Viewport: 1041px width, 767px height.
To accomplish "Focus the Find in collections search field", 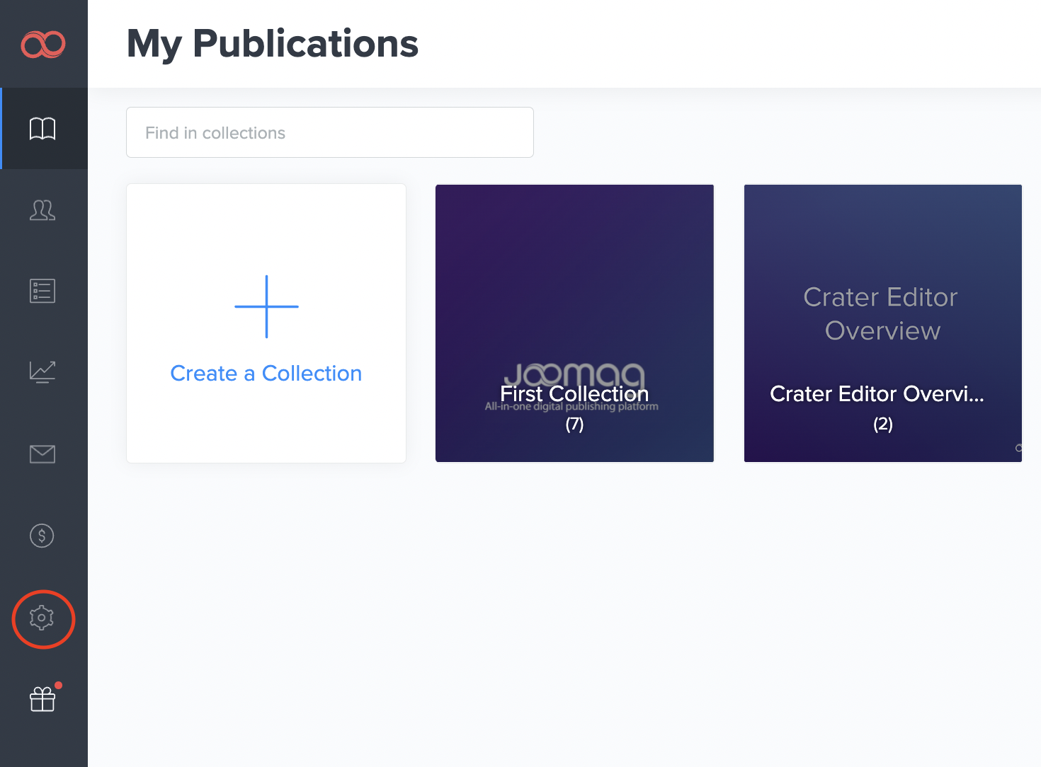I will [x=329, y=133].
